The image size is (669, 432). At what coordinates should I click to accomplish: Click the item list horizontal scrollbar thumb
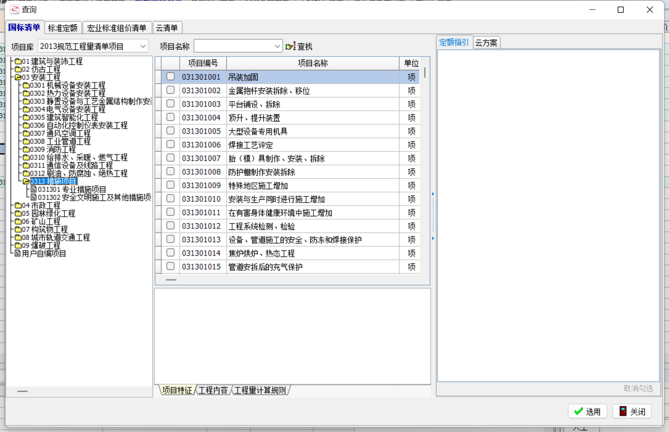171,280
